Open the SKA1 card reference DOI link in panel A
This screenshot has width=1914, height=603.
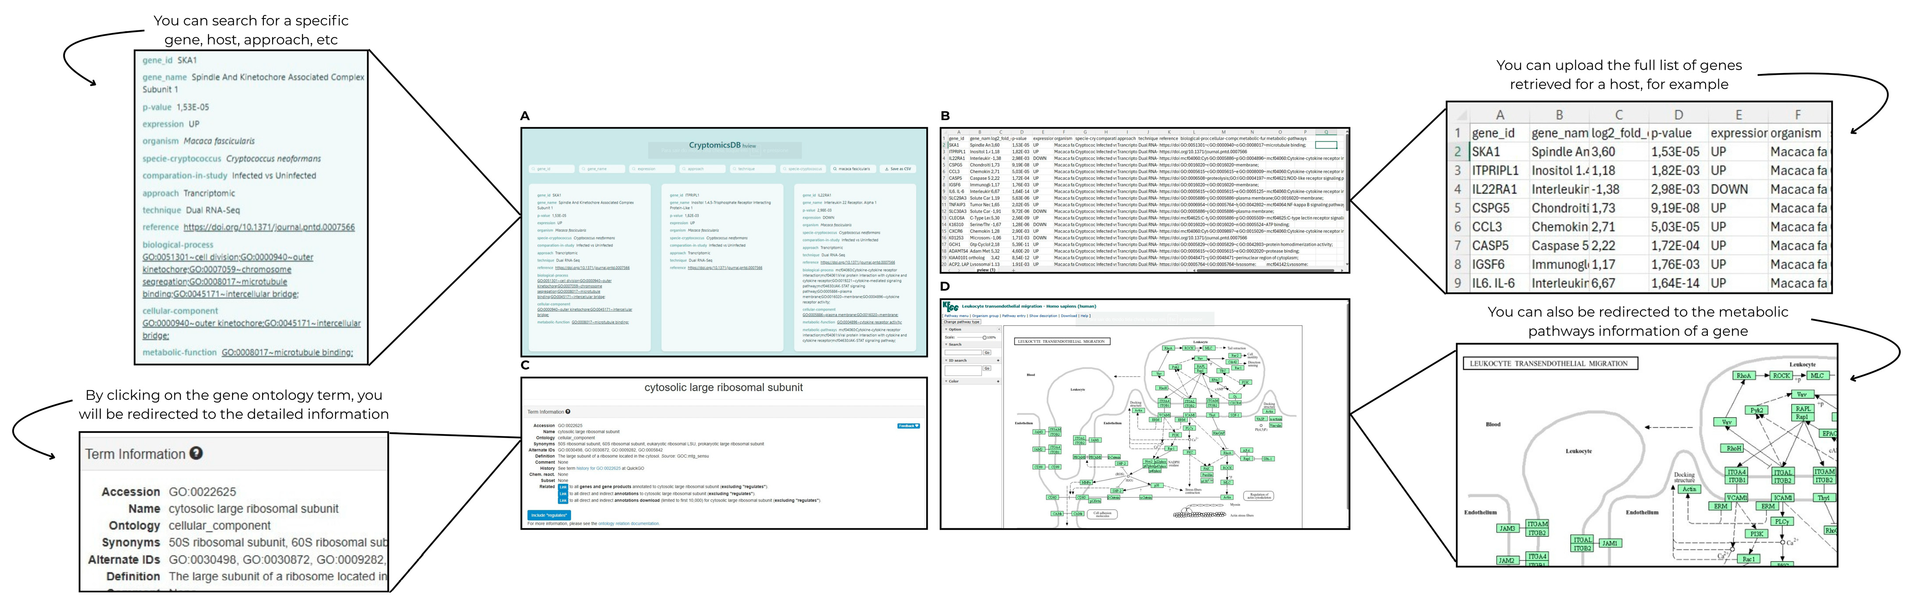click(x=593, y=268)
